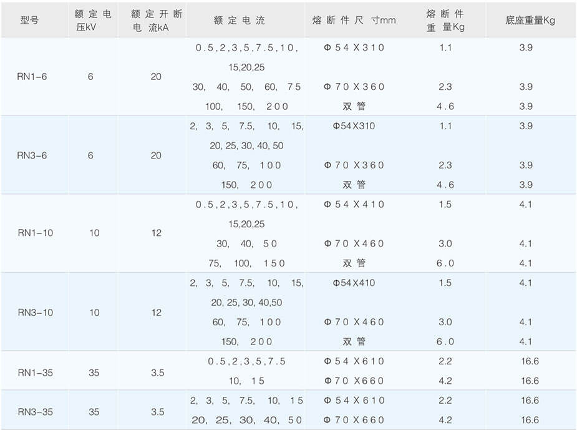
Task: Click the 型号 column header
Action: [x=29, y=20]
